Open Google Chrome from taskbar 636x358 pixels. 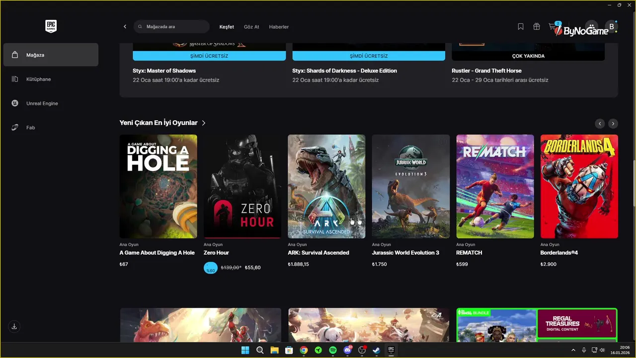tap(304, 350)
